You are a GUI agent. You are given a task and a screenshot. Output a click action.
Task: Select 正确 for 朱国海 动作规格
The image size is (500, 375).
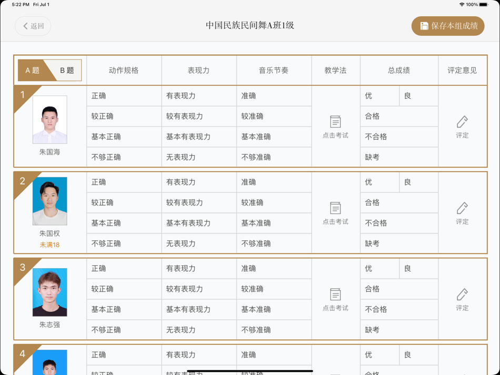[x=124, y=96]
